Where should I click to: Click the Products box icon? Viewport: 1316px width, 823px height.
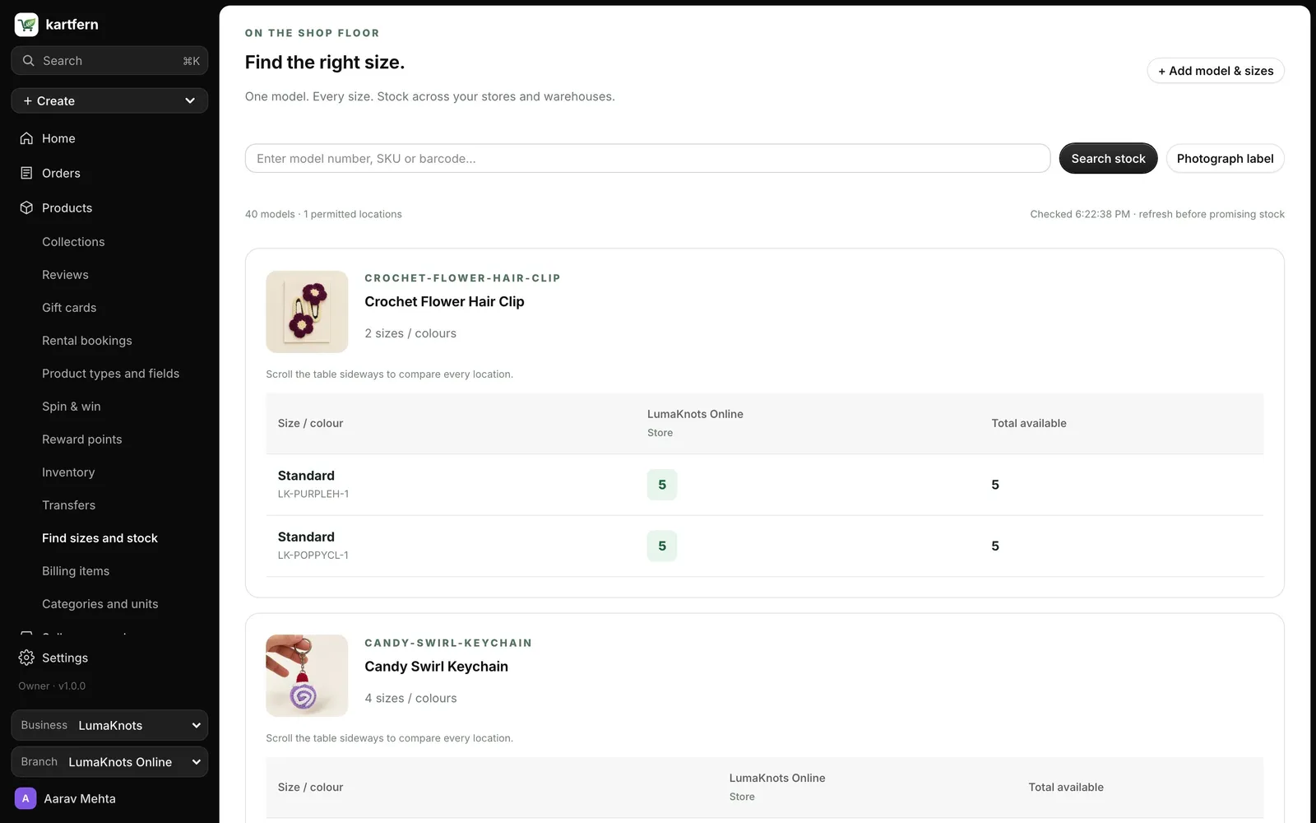click(x=26, y=207)
